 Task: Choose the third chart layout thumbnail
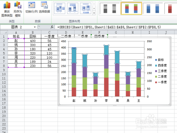click(86, 8)
